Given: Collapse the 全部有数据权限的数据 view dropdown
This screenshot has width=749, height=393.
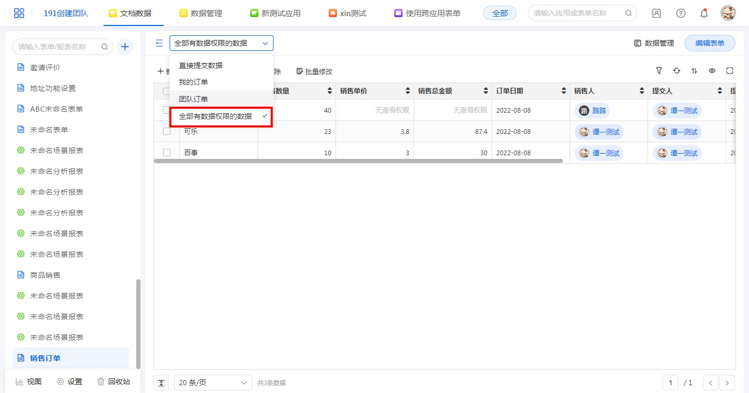Looking at the screenshot, I should coord(221,43).
